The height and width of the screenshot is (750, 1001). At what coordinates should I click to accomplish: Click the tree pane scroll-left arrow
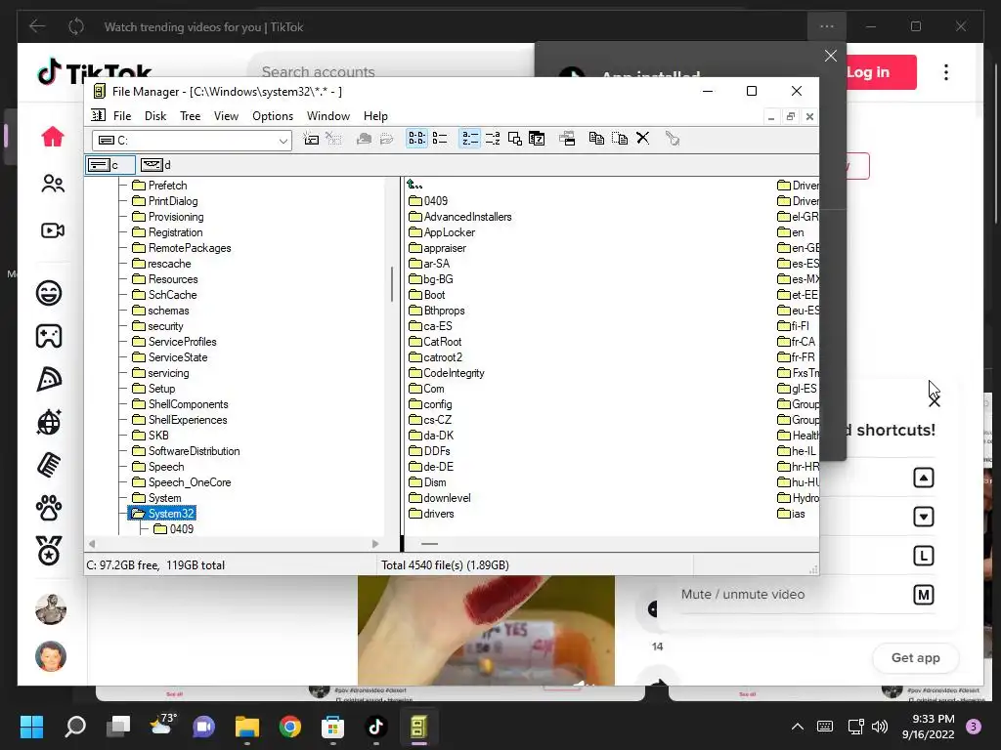92,544
